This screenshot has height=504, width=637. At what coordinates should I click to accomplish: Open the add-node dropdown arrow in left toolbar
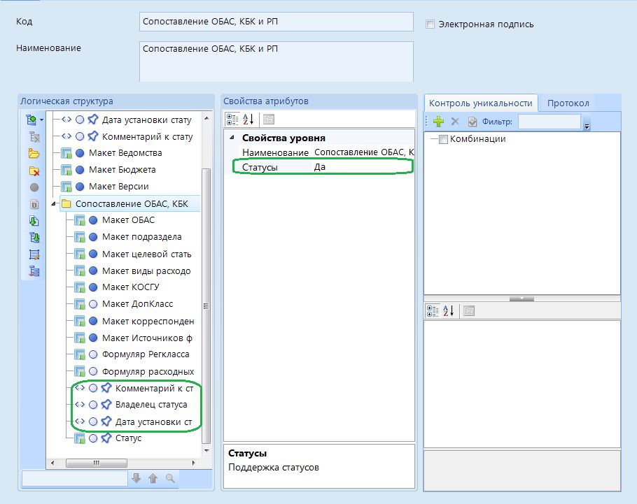coord(42,120)
